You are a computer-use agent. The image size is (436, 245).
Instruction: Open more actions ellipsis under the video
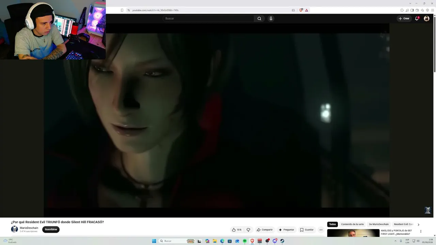tap(321, 230)
